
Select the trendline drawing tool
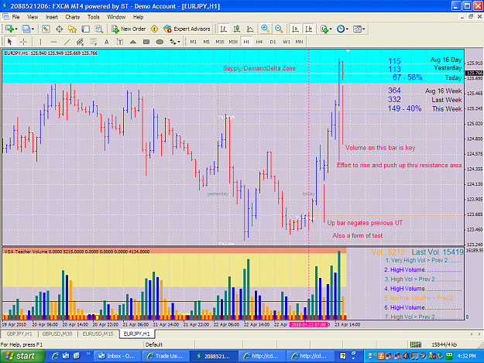[x=67, y=41]
